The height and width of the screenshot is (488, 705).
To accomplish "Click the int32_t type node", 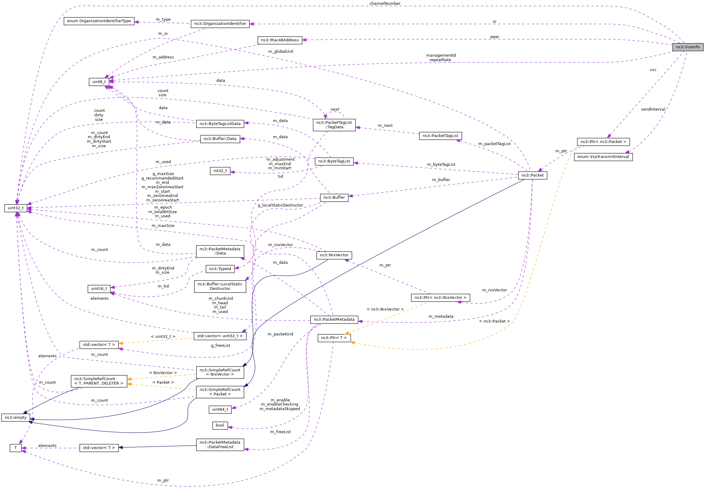I will pyautogui.click(x=220, y=171).
